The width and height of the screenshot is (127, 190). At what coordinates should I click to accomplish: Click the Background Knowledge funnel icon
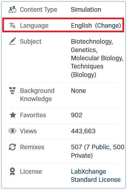pyautogui.click(x=12, y=90)
